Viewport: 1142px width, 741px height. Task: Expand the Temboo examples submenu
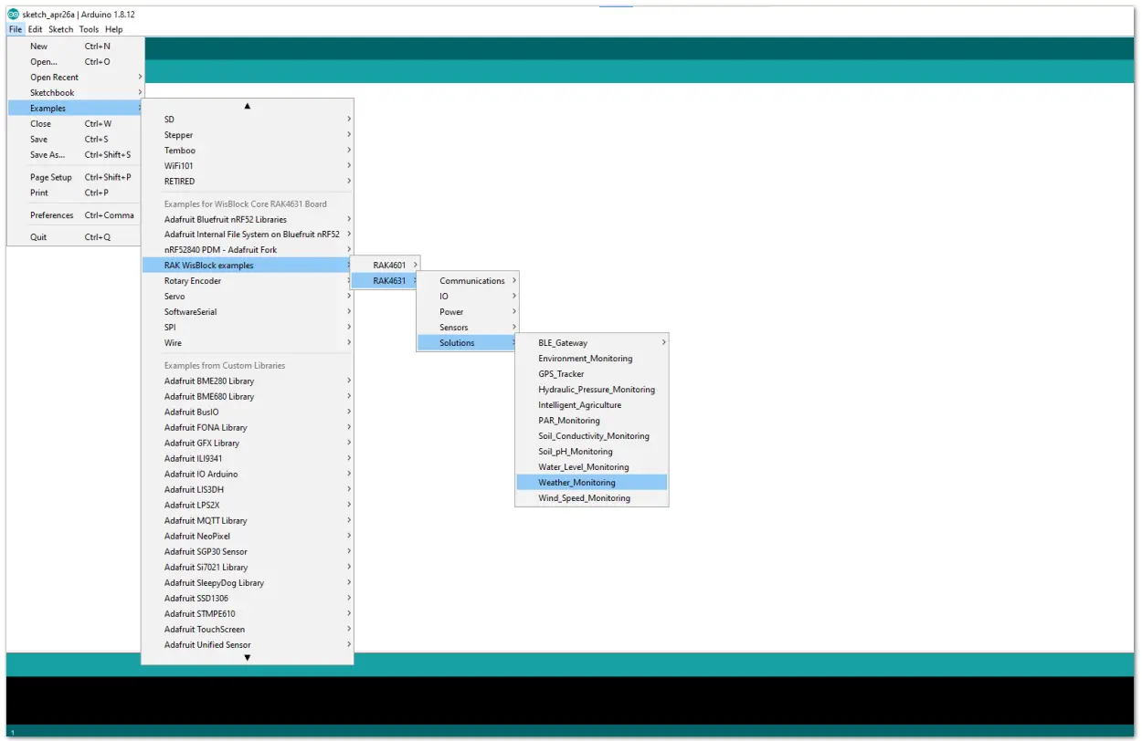(x=247, y=151)
